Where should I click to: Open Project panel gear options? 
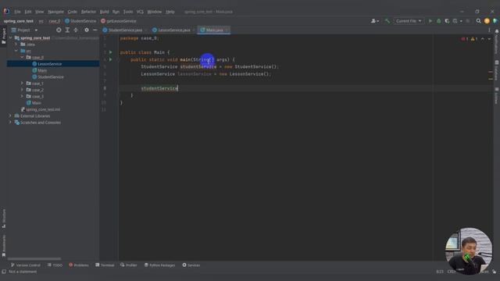(x=87, y=30)
